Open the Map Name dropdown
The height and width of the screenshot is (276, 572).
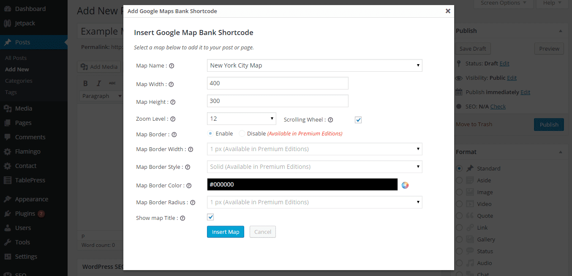(x=314, y=65)
